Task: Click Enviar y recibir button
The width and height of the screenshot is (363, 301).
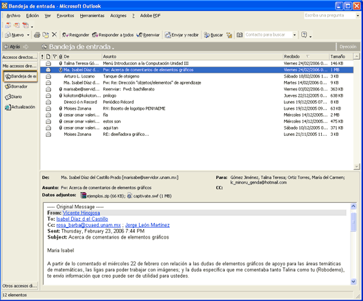Action: click(x=181, y=35)
